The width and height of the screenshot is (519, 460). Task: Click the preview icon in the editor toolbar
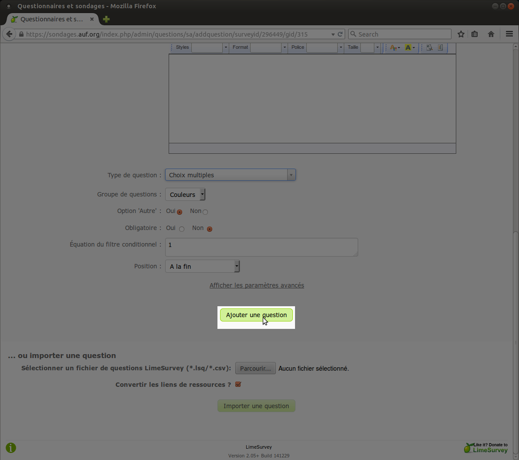pyautogui.click(x=429, y=47)
